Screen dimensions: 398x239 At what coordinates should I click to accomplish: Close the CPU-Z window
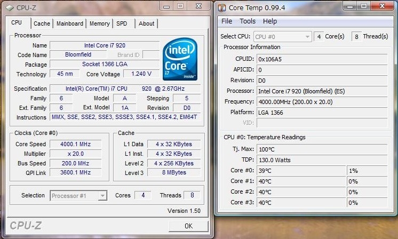pyautogui.click(x=199, y=6)
